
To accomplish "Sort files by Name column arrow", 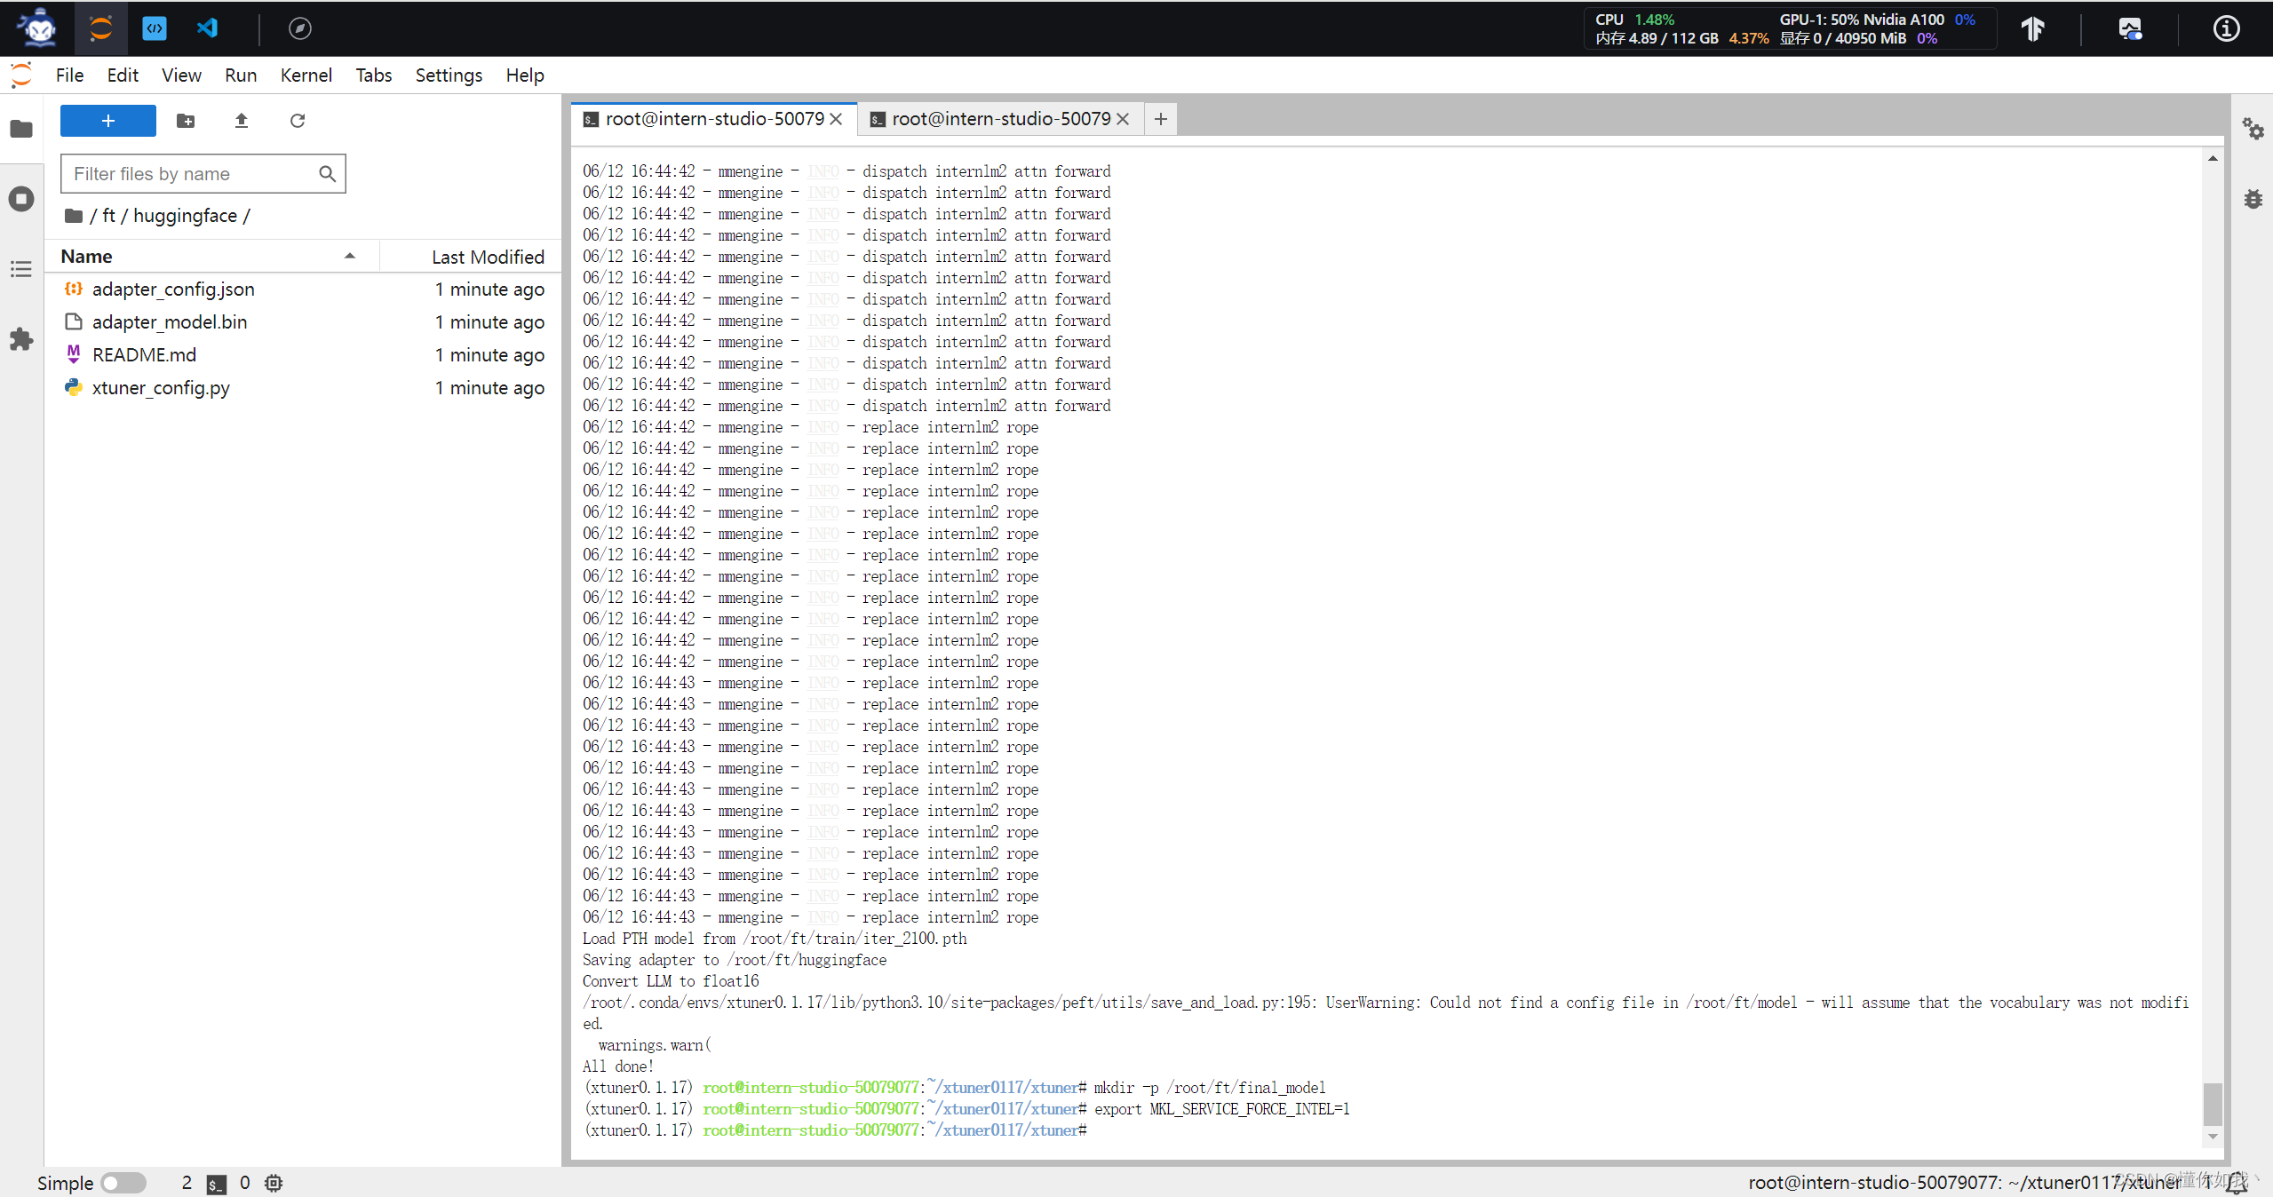I will point(349,257).
